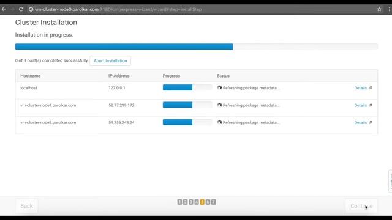Click node1 'Refreshing package metadata' status text
Screen dimensions: 392x220
coord(251,105)
